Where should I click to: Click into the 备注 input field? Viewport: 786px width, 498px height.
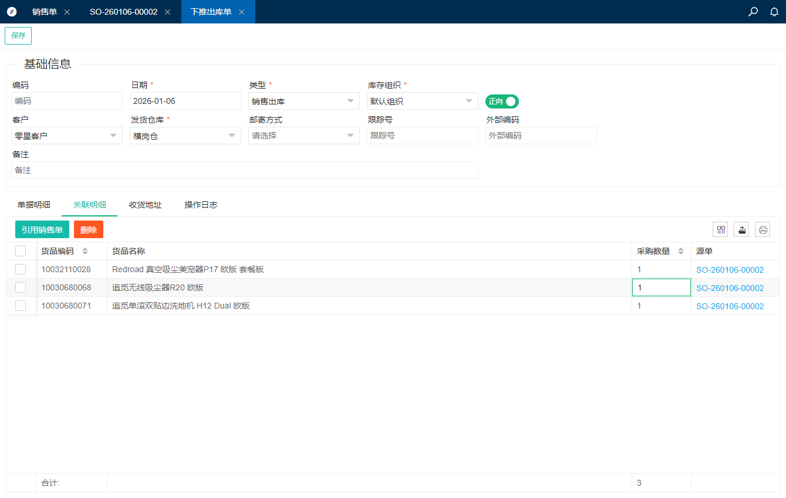pos(245,170)
